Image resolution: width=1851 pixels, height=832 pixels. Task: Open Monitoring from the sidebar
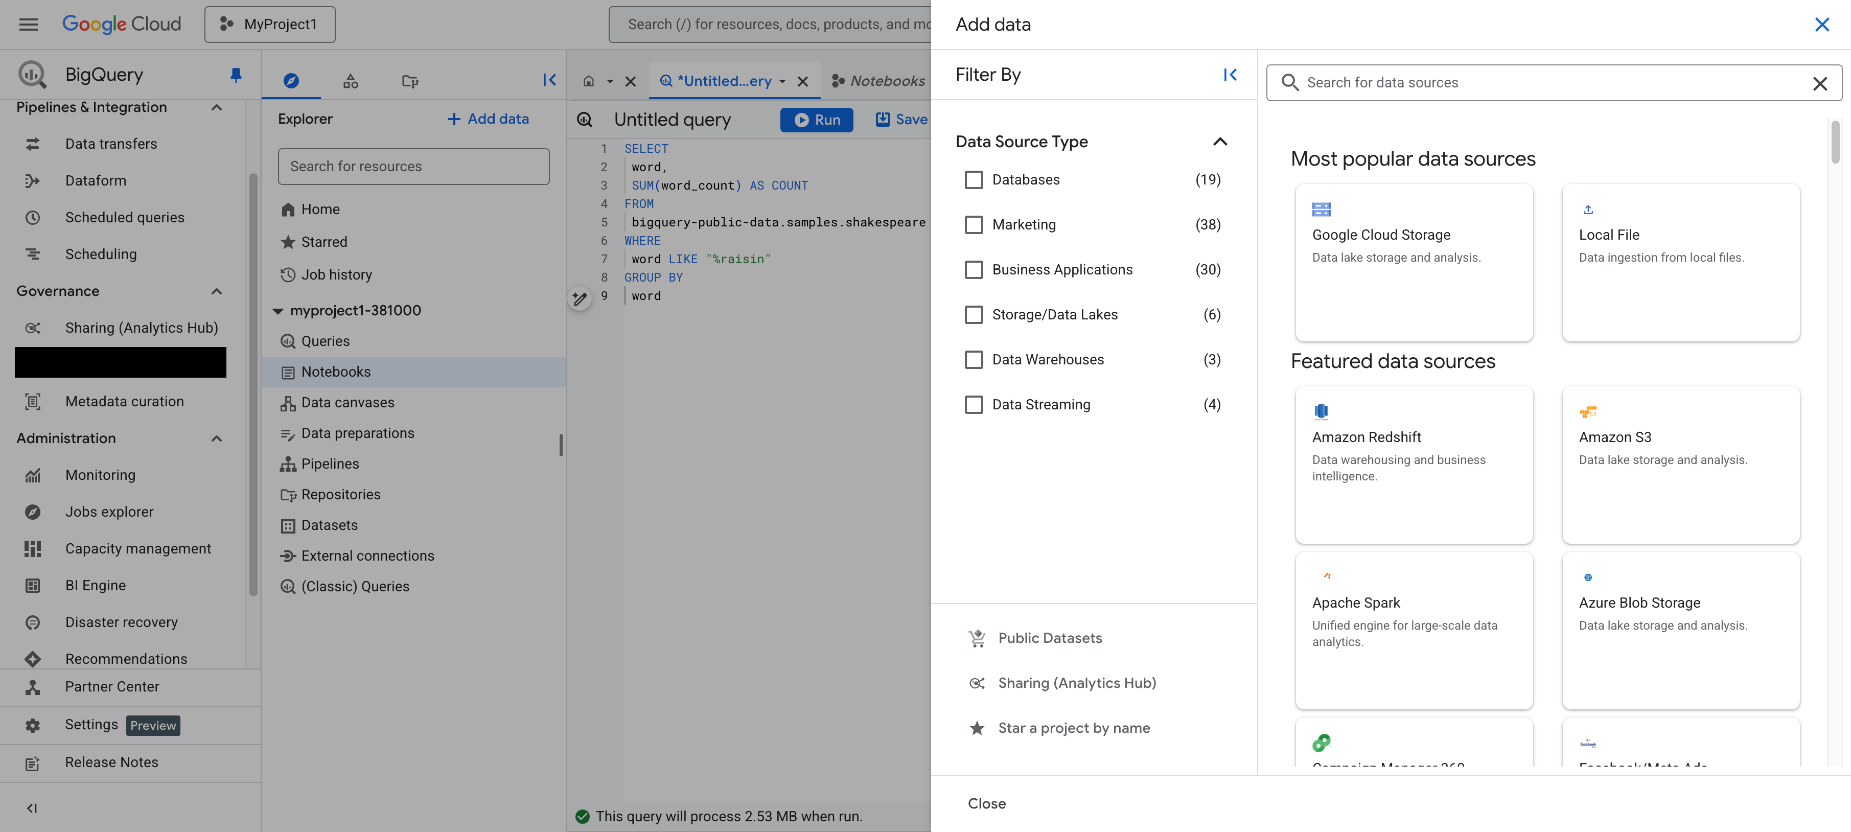pos(100,474)
